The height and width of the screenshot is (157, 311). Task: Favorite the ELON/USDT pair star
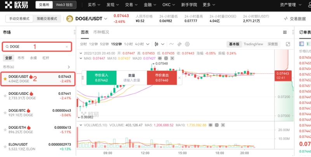tap(5, 147)
